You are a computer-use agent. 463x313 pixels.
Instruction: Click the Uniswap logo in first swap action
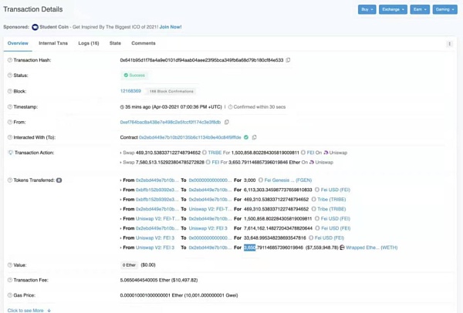pyautogui.click(x=326, y=153)
